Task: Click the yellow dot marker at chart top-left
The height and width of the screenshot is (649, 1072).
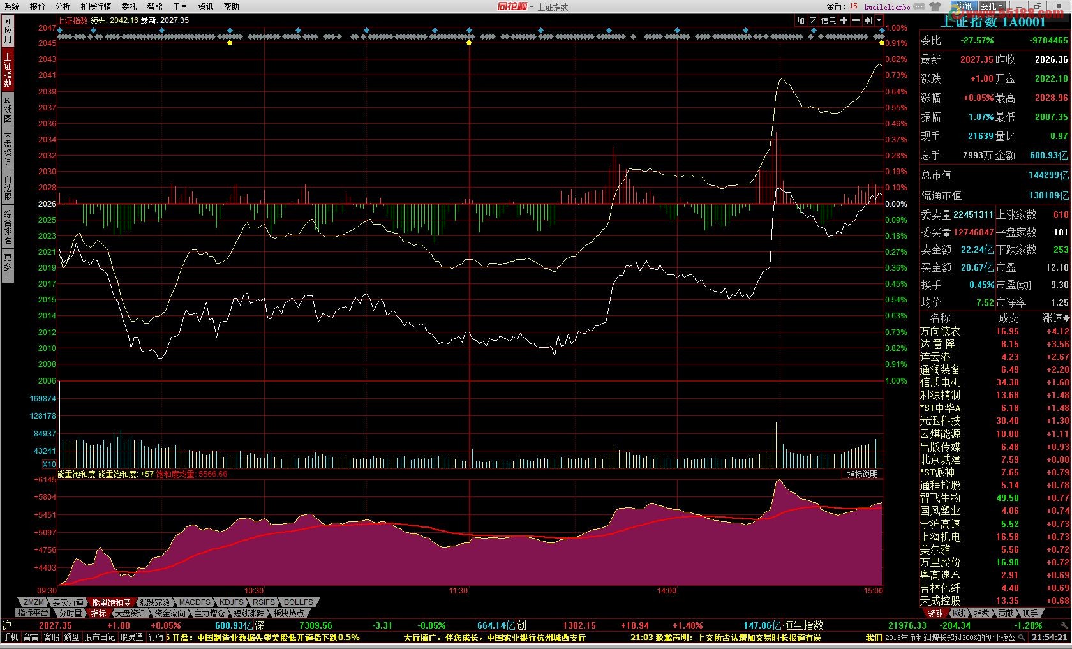Action: point(230,43)
